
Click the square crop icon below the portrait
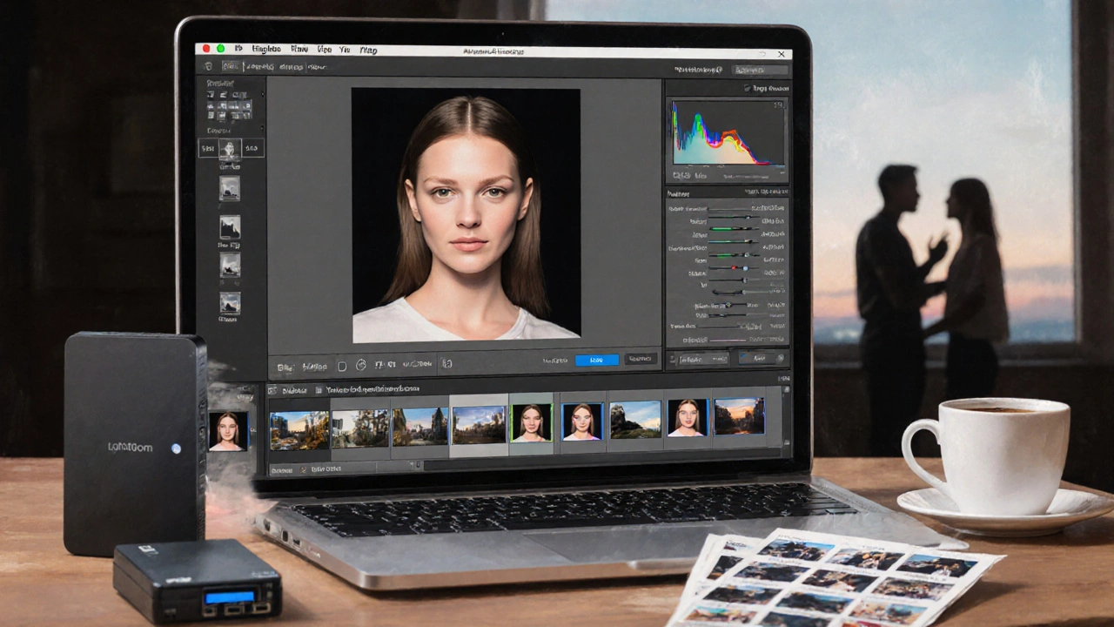click(x=342, y=365)
